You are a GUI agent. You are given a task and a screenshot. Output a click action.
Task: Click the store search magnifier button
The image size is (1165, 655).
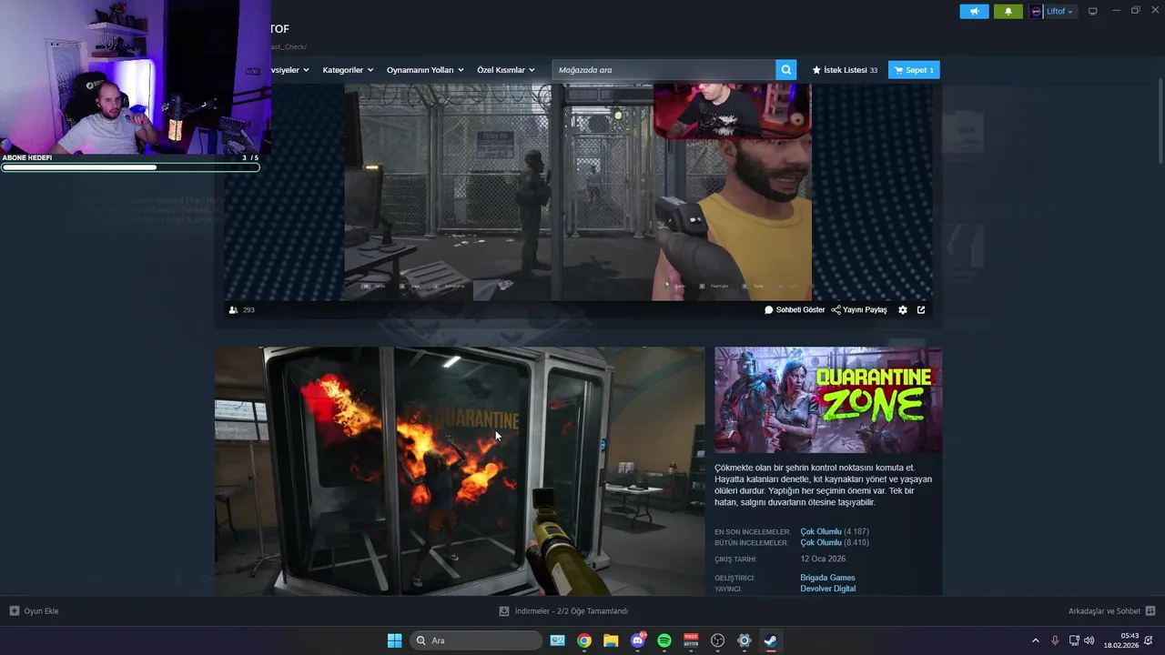tap(785, 70)
